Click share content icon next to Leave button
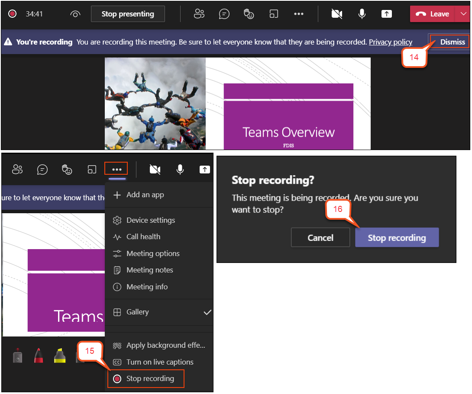Image resolution: width=472 pixels, height=394 pixels. [x=387, y=14]
